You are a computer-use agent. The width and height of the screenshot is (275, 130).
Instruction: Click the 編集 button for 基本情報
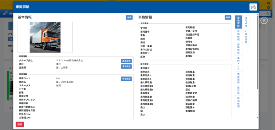(129, 18)
